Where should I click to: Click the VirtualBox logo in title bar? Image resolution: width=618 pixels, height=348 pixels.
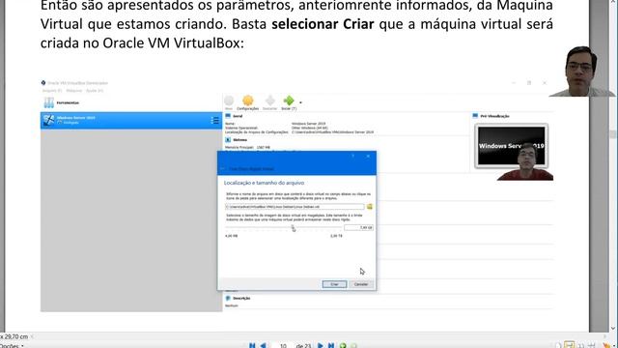click(43, 83)
